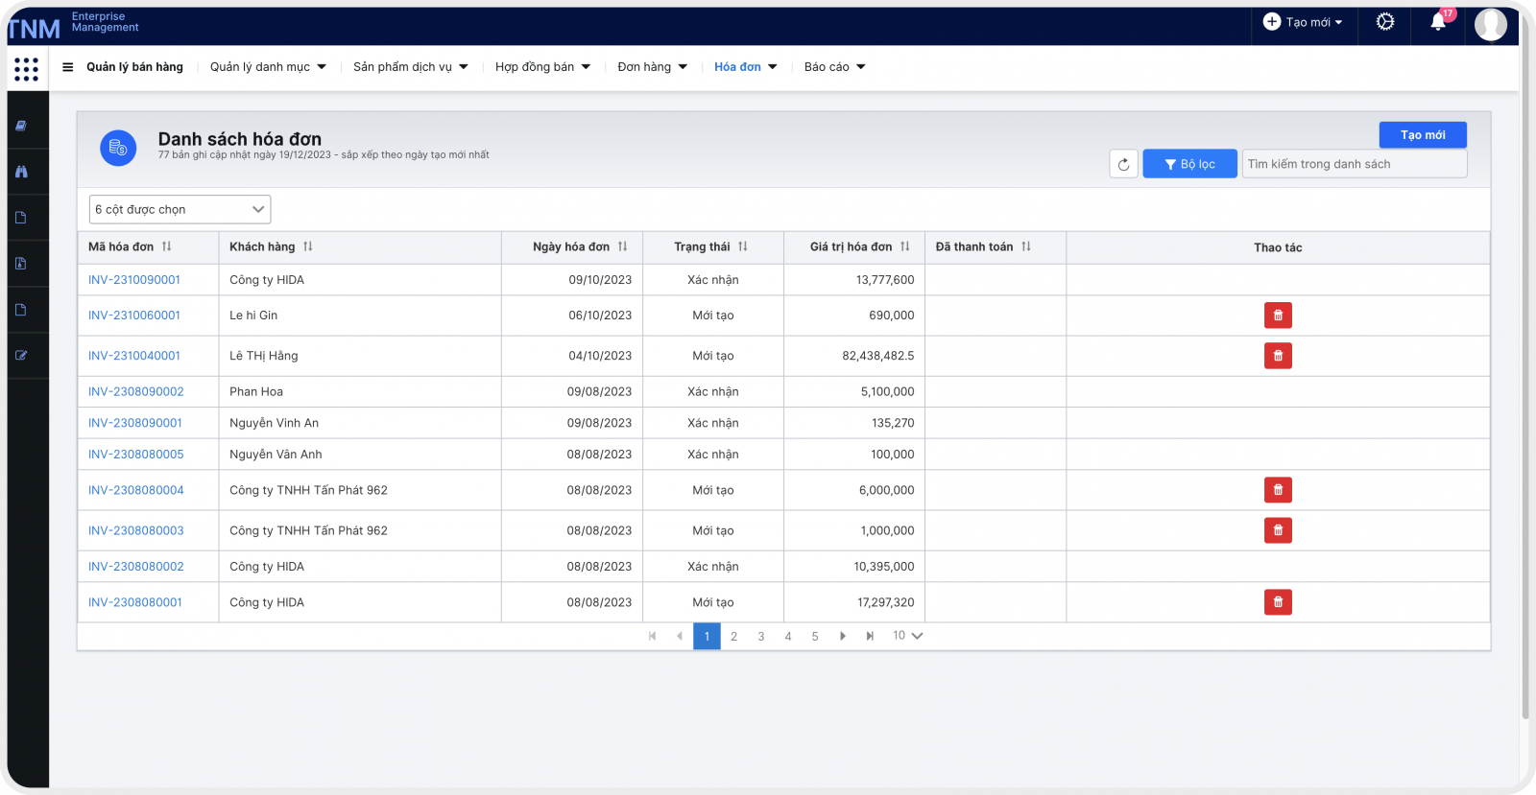
Task: Go to page 3
Action: tap(761, 636)
